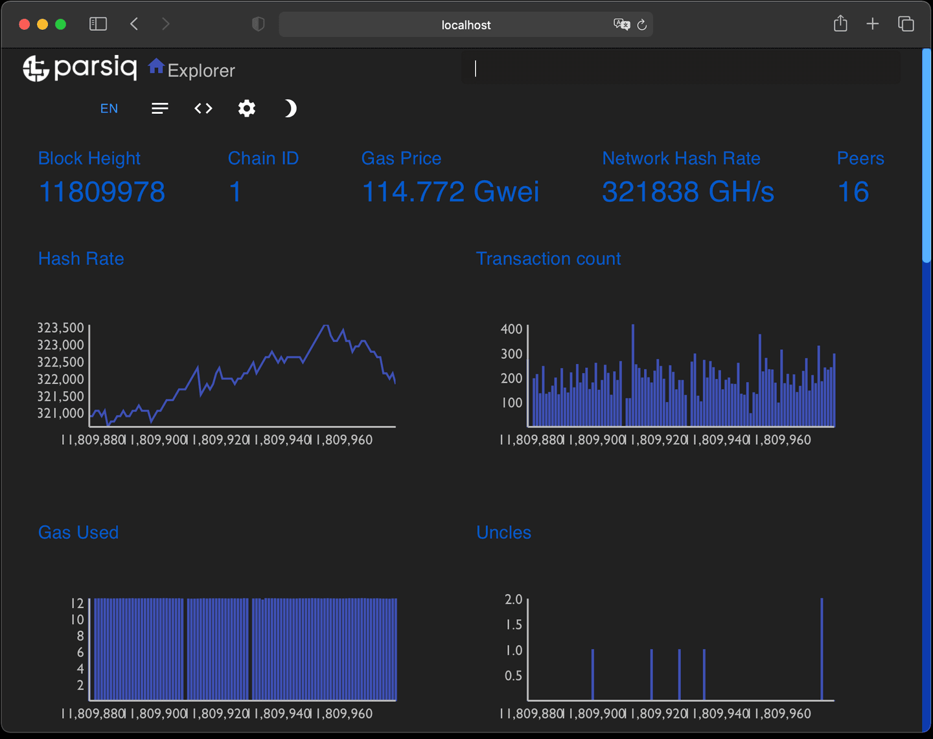Click the Uncles chart title
The width and height of the screenshot is (933, 739).
tap(503, 532)
